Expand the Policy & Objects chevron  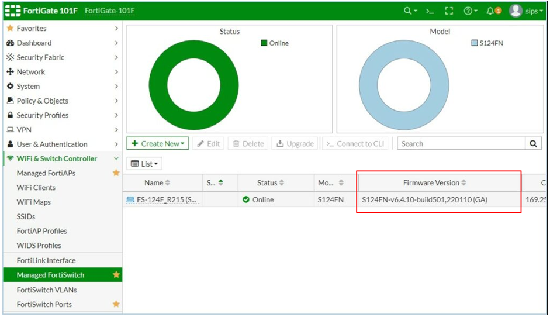pyautogui.click(x=116, y=101)
